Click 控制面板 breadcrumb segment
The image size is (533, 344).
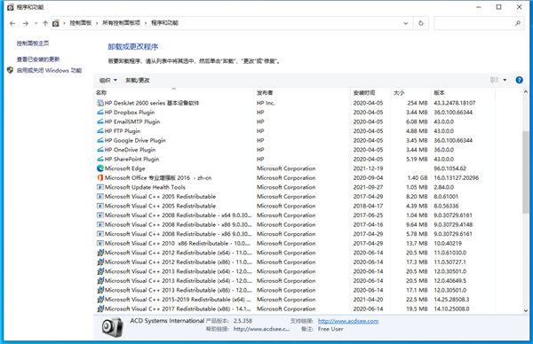[81, 23]
